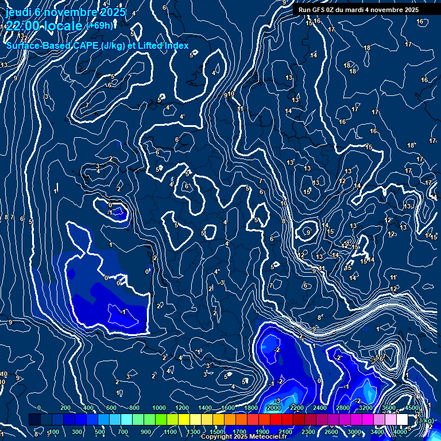Image resolution: width=441 pixels, height=441 pixels.
Task: Pick the white swatch at the legend's end
Action: coord(402,419)
